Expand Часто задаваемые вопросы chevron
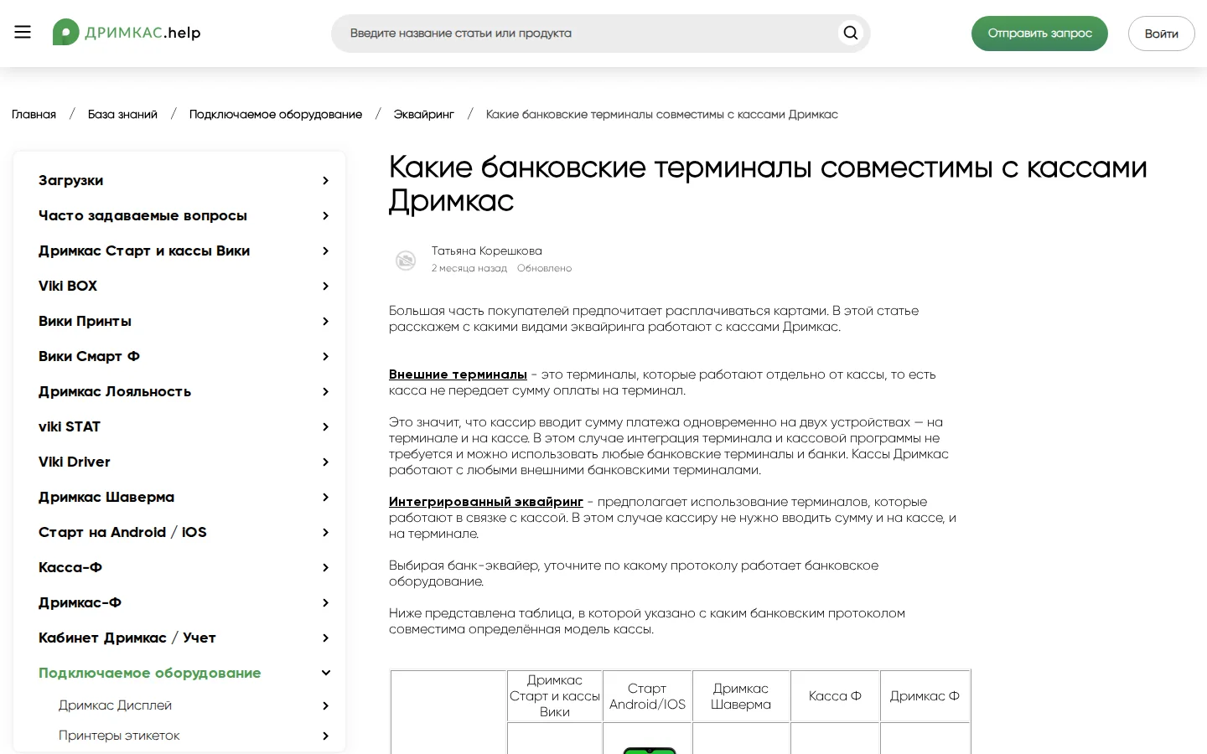The height and width of the screenshot is (754, 1207). pyautogui.click(x=325, y=216)
